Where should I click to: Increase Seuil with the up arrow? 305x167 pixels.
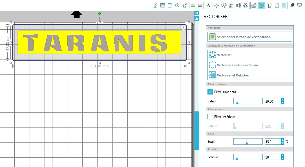283,140
